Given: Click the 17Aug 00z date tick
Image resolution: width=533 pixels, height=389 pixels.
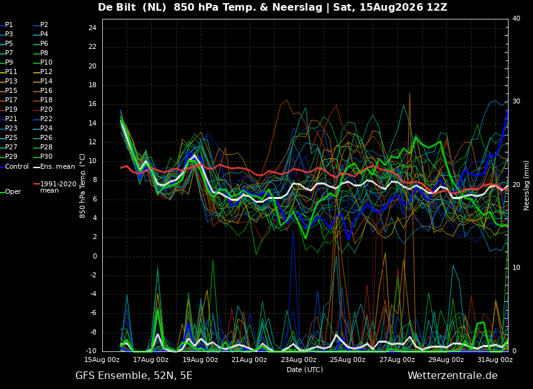Looking at the screenshot, I should tap(150, 360).
